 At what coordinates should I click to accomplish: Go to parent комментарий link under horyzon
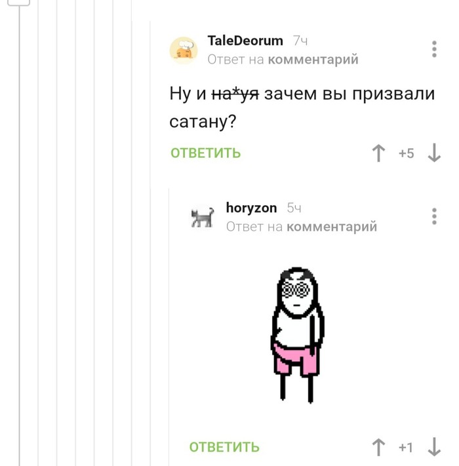(x=332, y=227)
